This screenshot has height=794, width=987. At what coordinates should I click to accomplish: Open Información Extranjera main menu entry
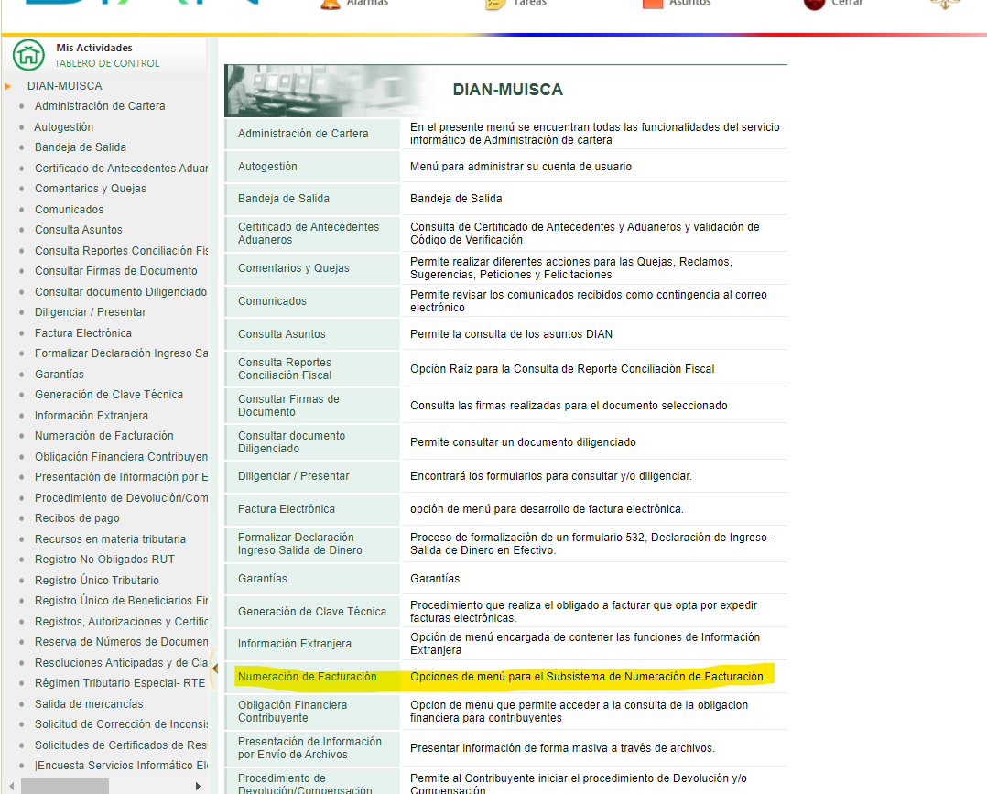[295, 644]
